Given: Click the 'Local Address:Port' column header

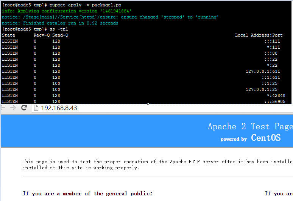Looking at the screenshot, I should 259,35.
